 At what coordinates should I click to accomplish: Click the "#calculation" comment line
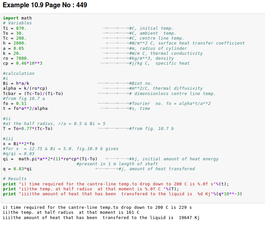point(18,74)
